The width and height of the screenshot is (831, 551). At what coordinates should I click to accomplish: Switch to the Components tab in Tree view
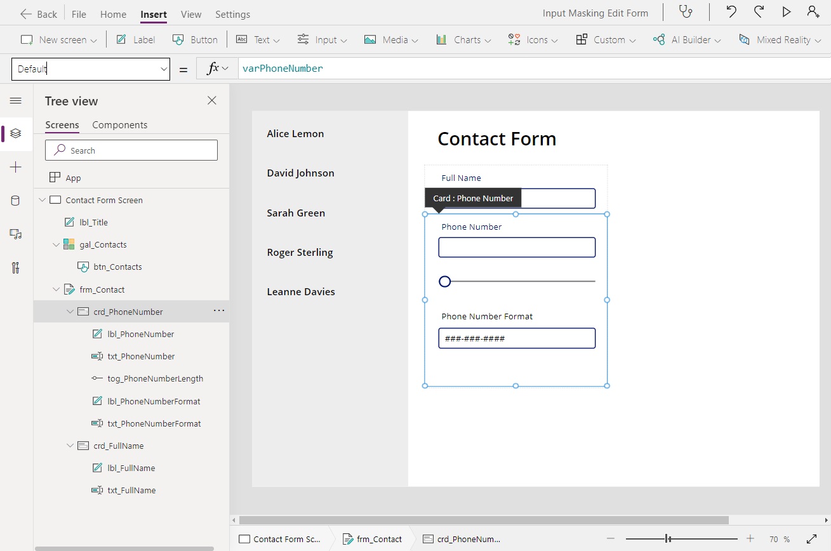coord(119,124)
